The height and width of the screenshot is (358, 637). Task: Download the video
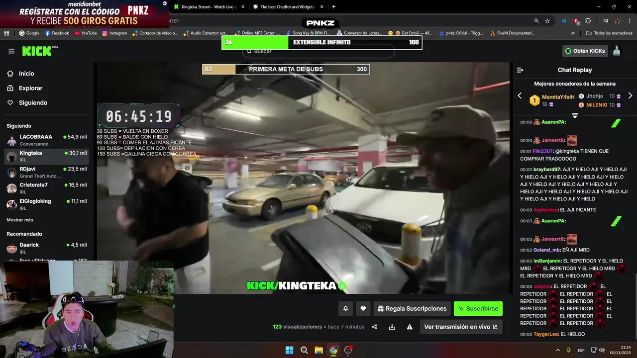pos(392,327)
